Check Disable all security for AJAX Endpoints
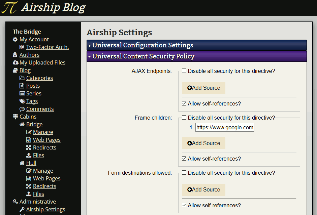Viewport: 317px width, 215px height. point(184,71)
